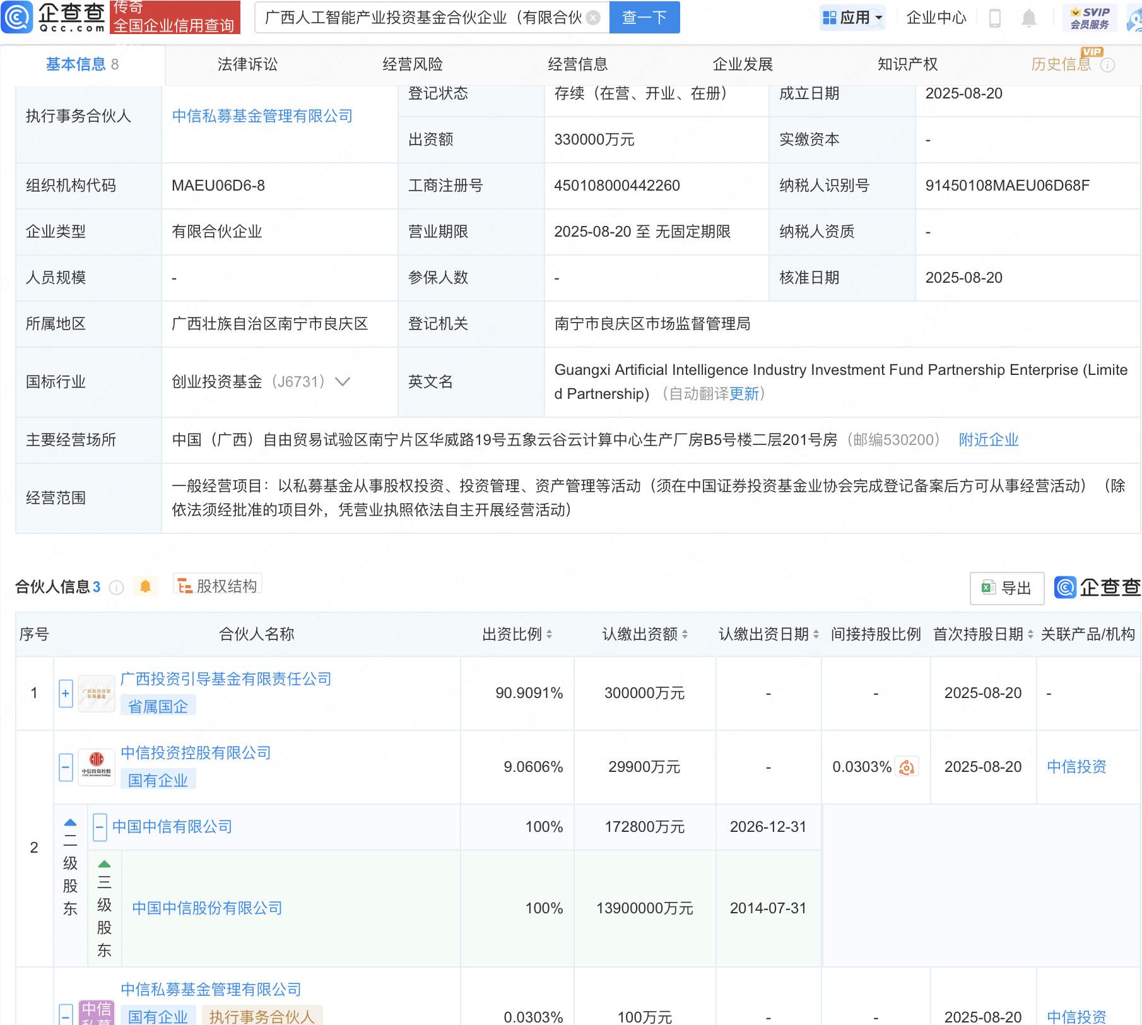Switch to 知识产权 tab
Screen dimensions: 1142x1025
908,64
